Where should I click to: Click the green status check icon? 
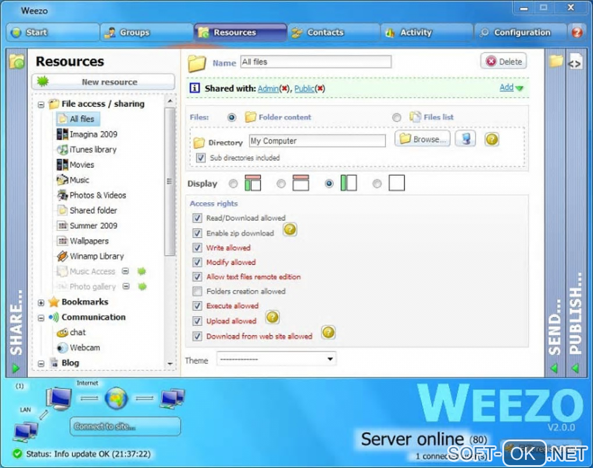[17, 453]
